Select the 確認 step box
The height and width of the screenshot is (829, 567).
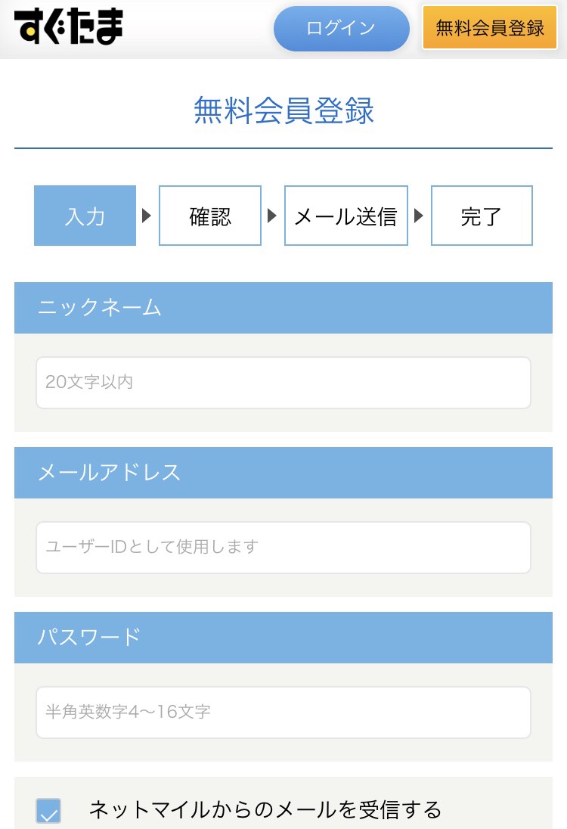pyautogui.click(x=210, y=216)
